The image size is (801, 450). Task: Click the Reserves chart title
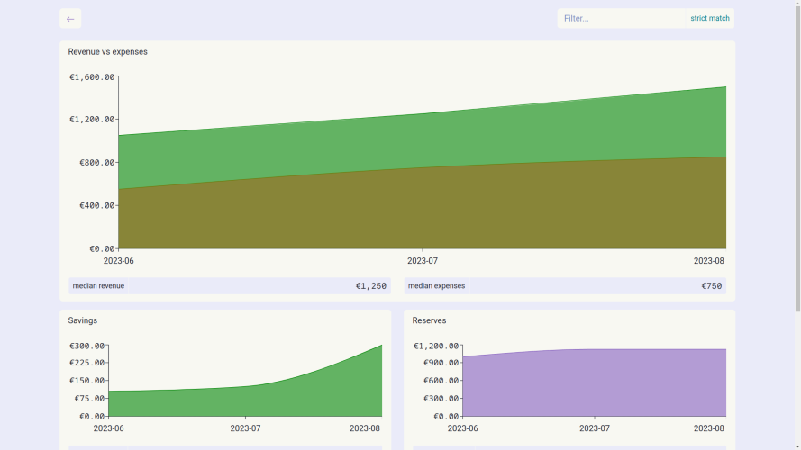pyautogui.click(x=429, y=320)
